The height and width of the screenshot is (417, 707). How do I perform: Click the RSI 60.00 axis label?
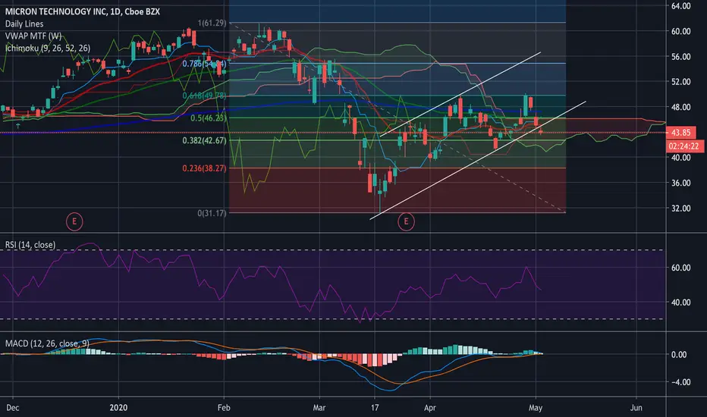[681, 268]
